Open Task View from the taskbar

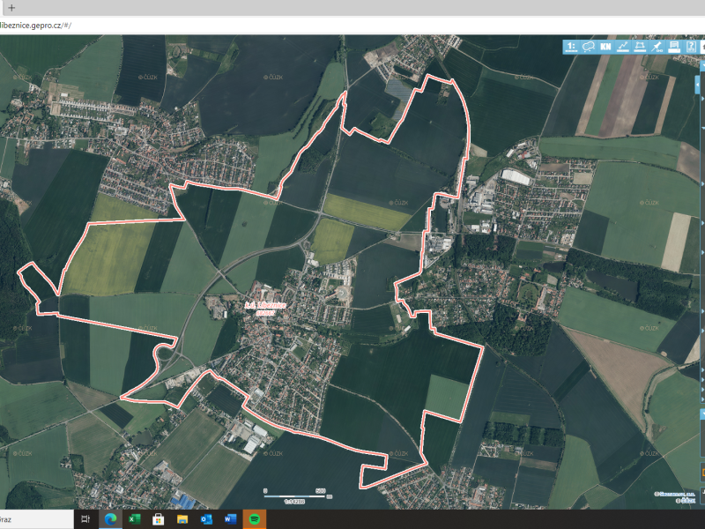(x=86, y=519)
